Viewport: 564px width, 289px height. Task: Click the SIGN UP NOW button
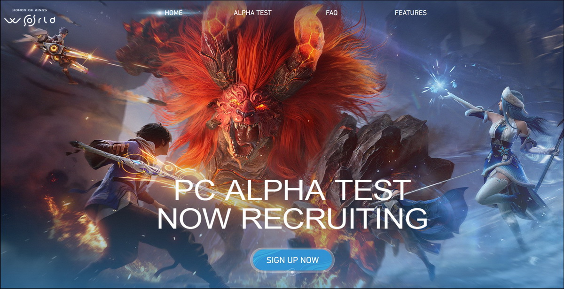coord(292,260)
